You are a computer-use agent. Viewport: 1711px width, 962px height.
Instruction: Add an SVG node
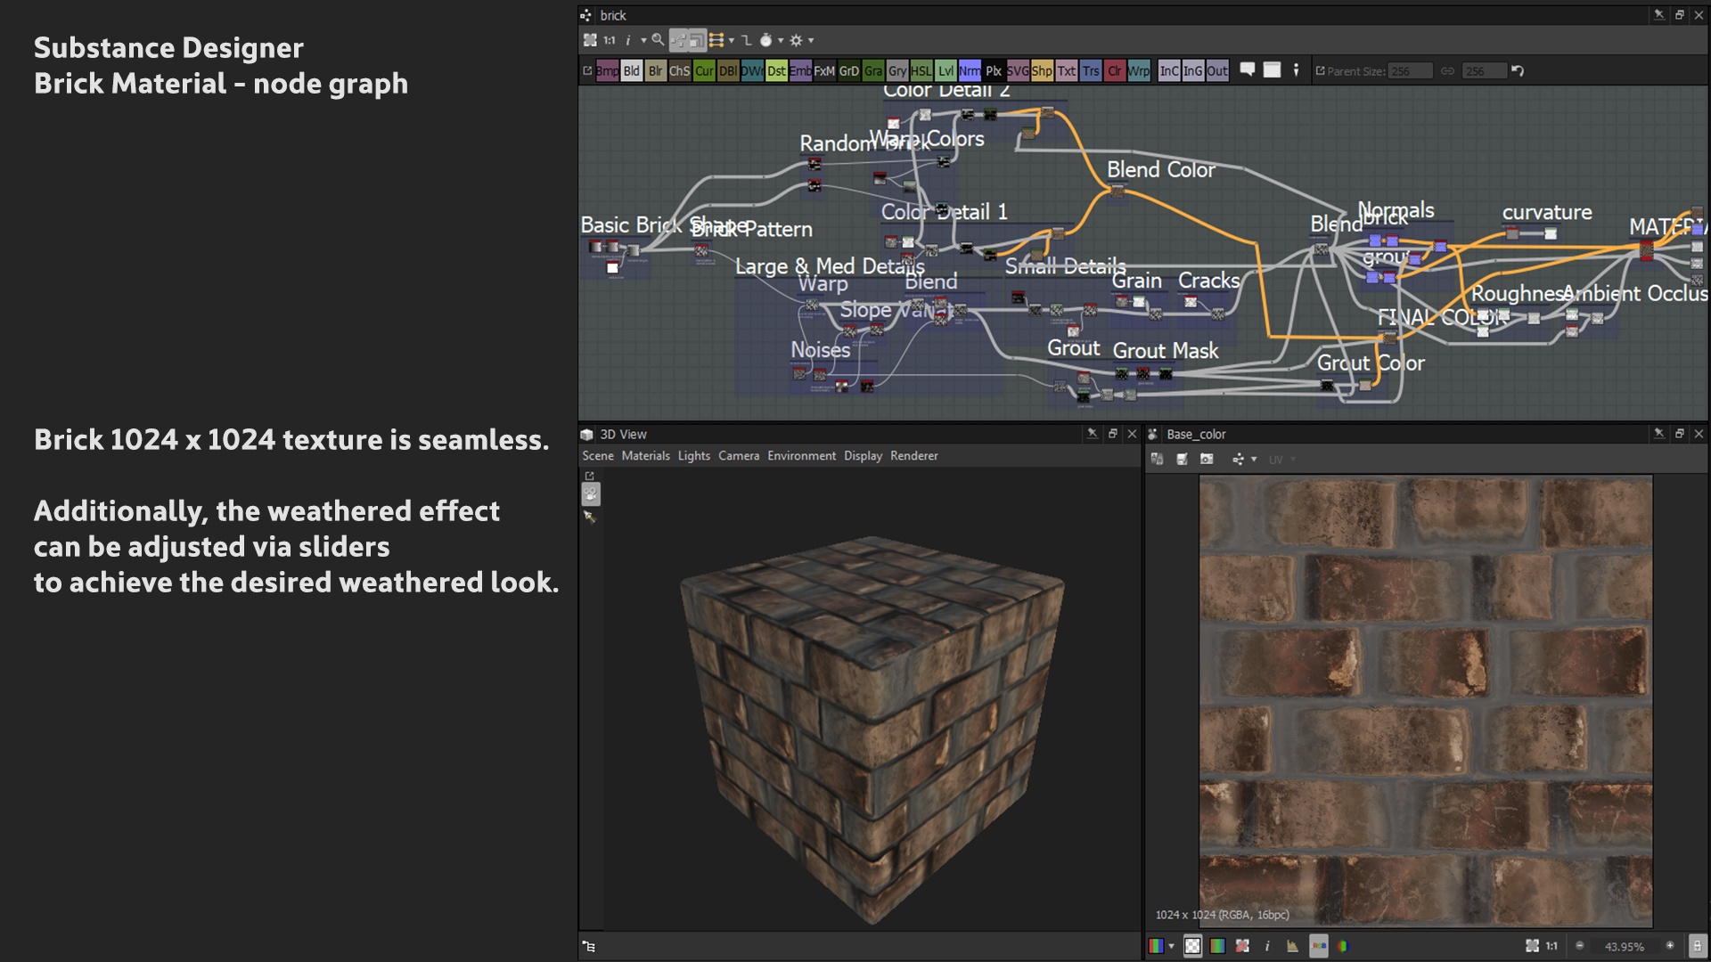(1018, 71)
